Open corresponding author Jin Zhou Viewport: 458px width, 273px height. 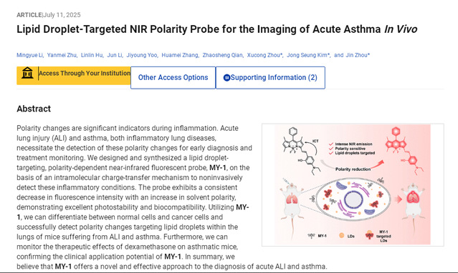[358, 55]
